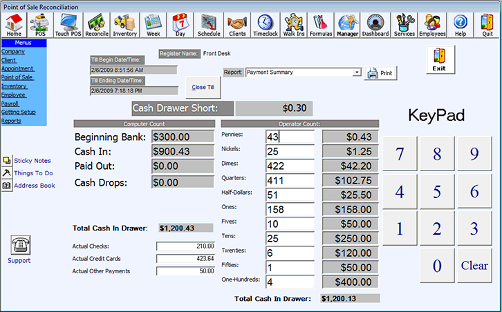Open the Getting Setup menu link
The image size is (502, 312).
click(x=19, y=113)
